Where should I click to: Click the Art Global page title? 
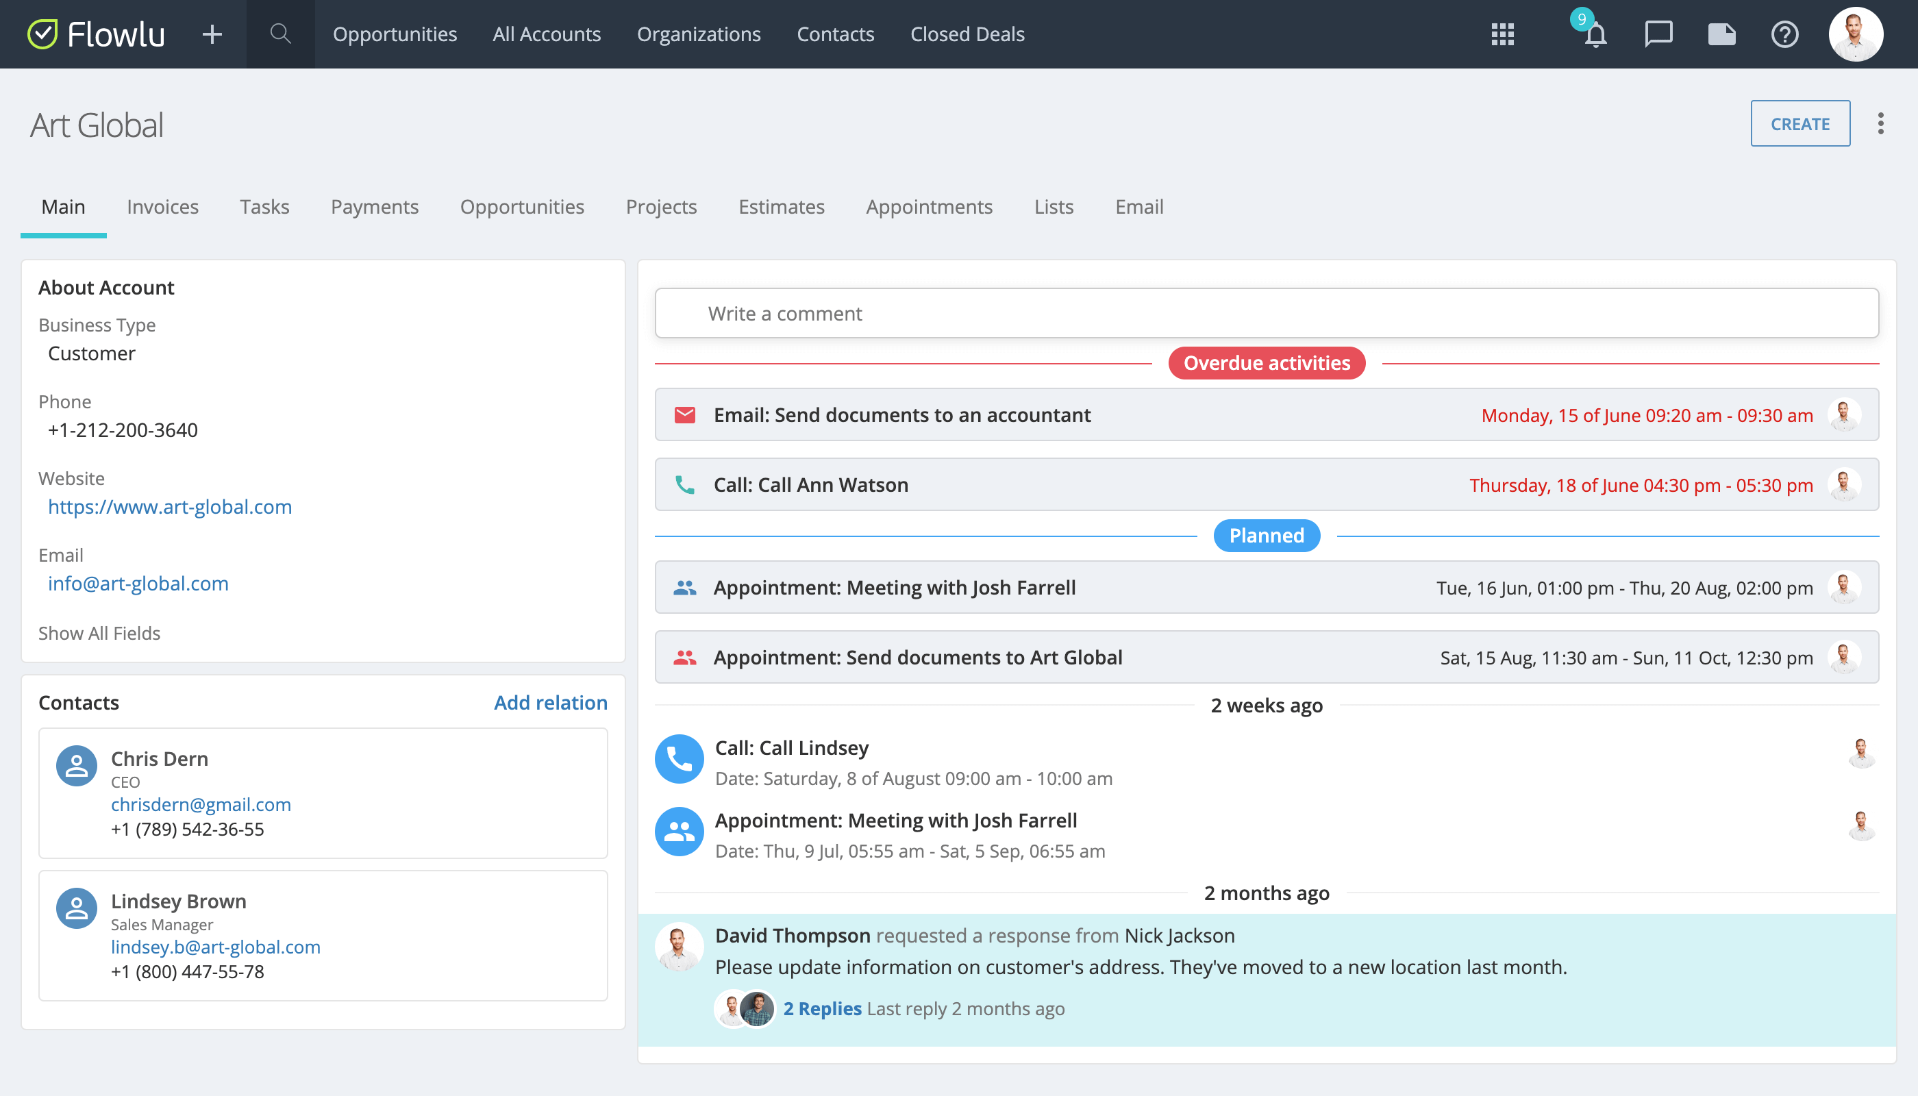pyautogui.click(x=97, y=125)
